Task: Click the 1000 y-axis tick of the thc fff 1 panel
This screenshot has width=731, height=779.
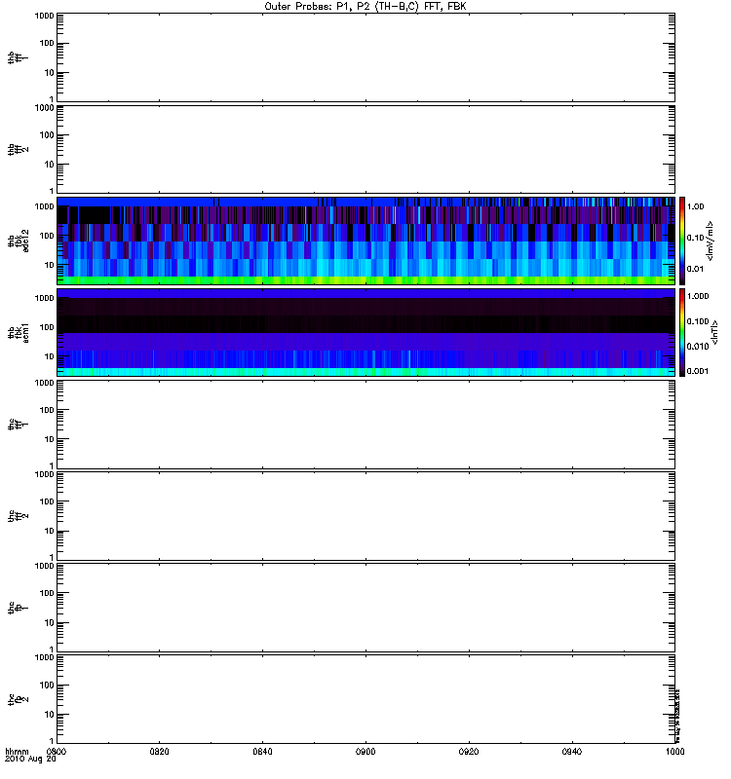Action: click(44, 383)
